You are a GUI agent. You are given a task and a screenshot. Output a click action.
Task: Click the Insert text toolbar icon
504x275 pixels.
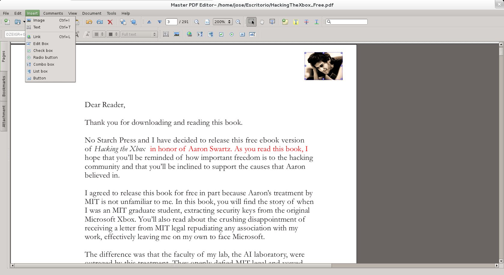click(166, 34)
